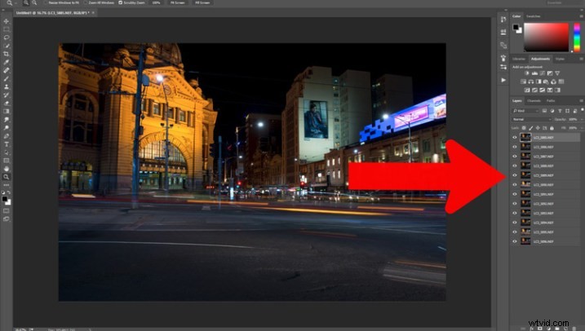Switch to the Swatches tab
The image size is (585, 331).
(x=533, y=16)
